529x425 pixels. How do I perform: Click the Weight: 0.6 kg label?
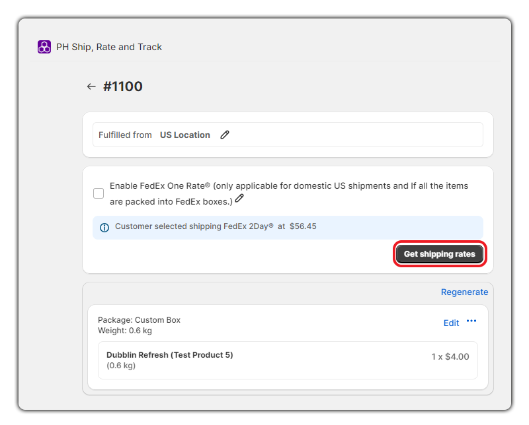(x=125, y=331)
